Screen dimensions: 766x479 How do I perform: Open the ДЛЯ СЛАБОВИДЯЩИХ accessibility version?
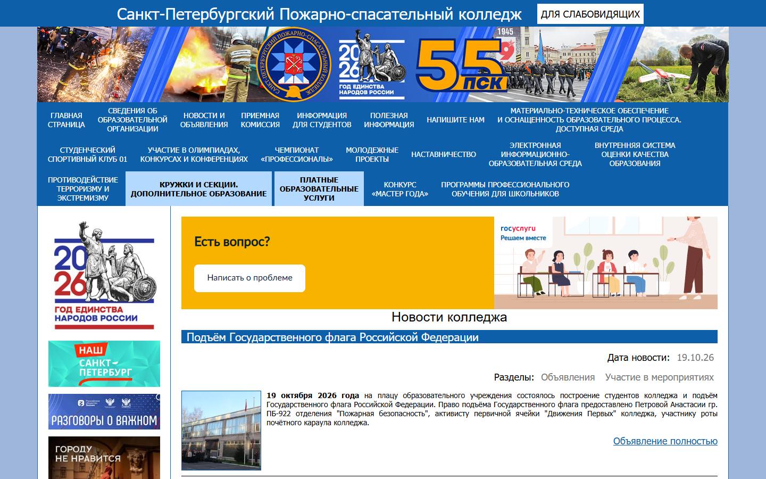coord(590,14)
